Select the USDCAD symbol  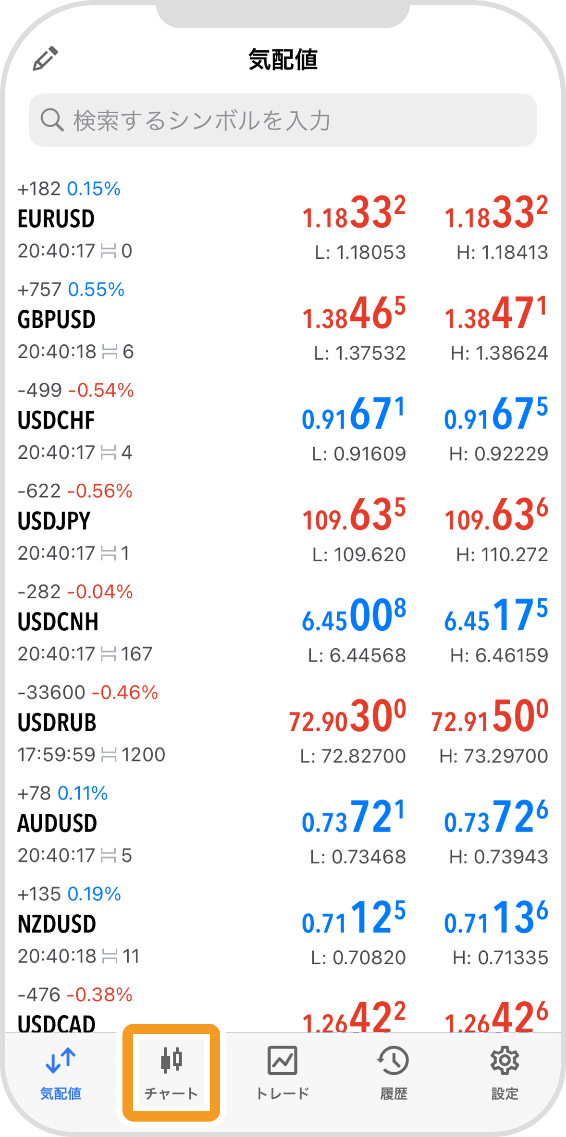click(x=57, y=1023)
